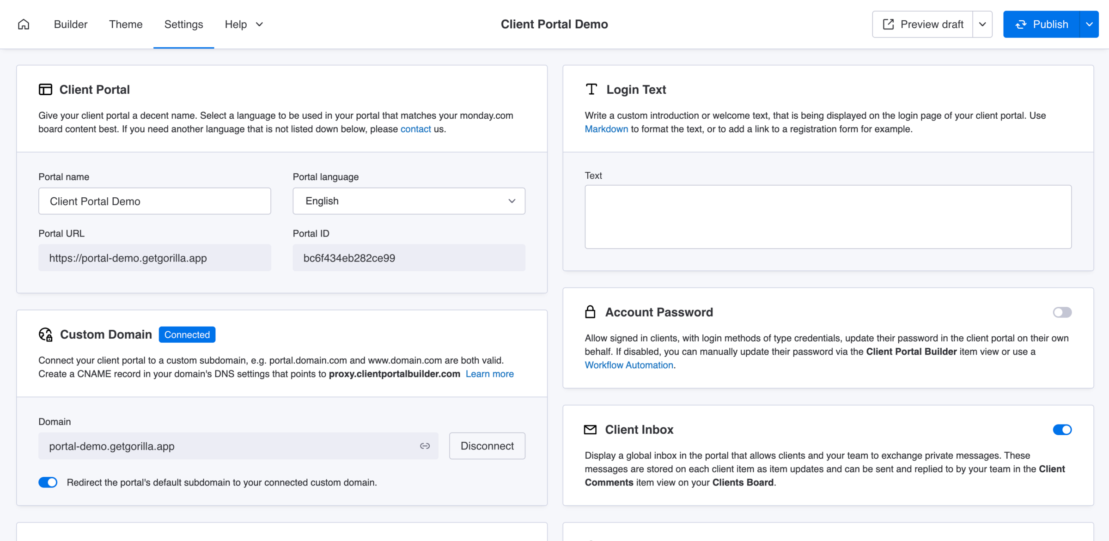Click the link icon in Domain field

[x=425, y=446]
